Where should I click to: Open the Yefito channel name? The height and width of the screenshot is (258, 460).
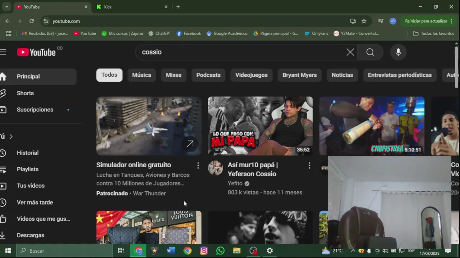coord(235,183)
